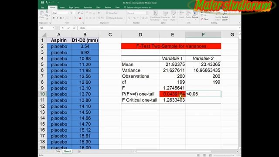Open Cell Styles gallery
Viewport: 279px width, 157px height.
click(x=174, y=16)
